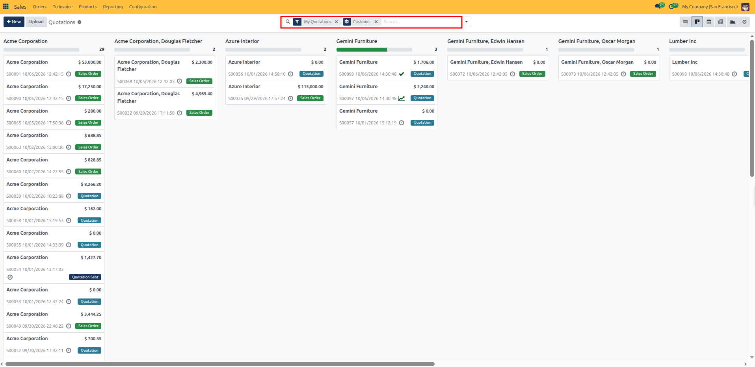Create a new quotation with New button

(14, 22)
